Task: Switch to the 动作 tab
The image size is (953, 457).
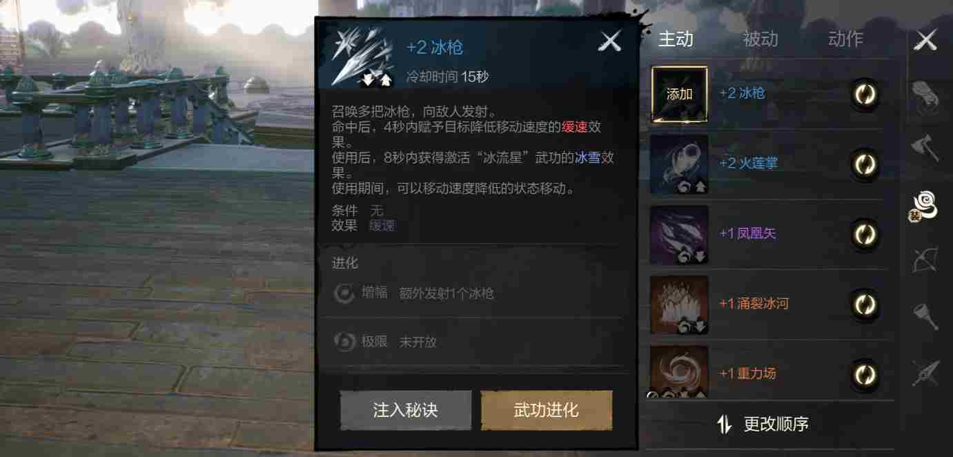Action: (845, 39)
